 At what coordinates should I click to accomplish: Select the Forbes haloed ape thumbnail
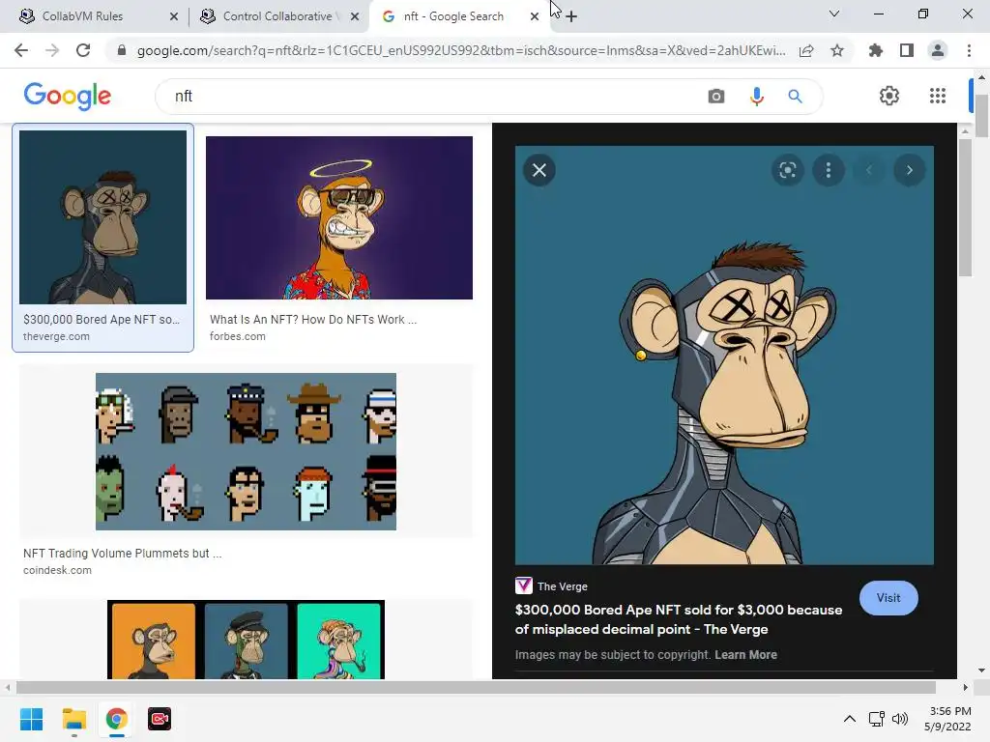[x=339, y=217]
